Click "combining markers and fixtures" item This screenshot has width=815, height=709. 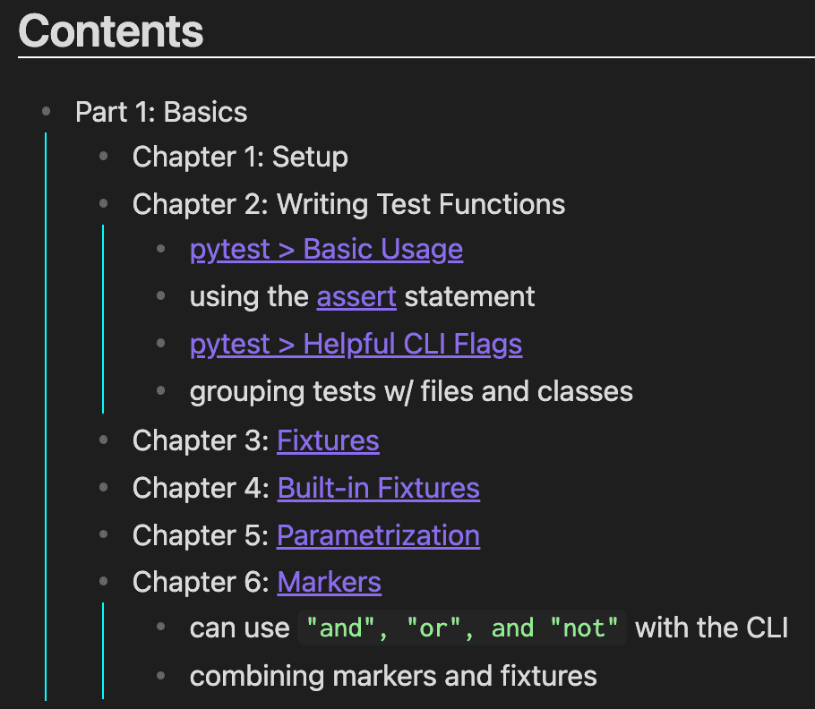point(393,676)
